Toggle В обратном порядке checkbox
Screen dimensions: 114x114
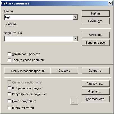(x=9, y=88)
